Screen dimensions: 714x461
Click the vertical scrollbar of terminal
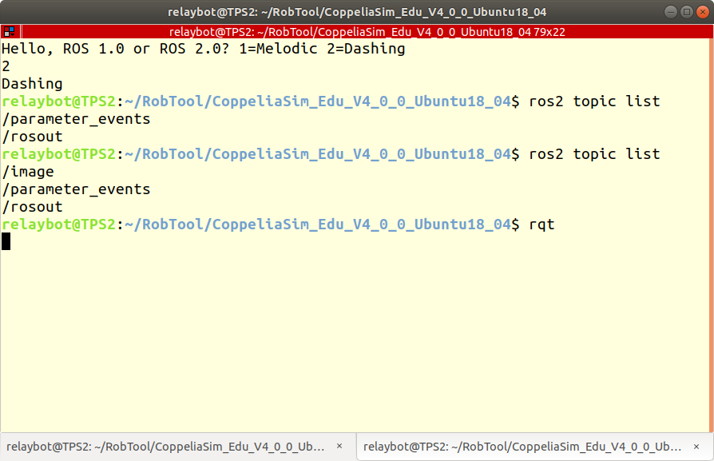(x=712, y=235)
